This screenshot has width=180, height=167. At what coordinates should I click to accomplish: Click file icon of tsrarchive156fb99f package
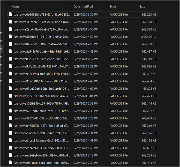pyautogui.click(x=10, y=103)
